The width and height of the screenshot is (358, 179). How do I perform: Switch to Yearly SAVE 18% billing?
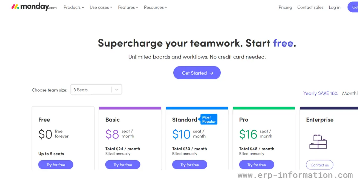tap(320, 93)
